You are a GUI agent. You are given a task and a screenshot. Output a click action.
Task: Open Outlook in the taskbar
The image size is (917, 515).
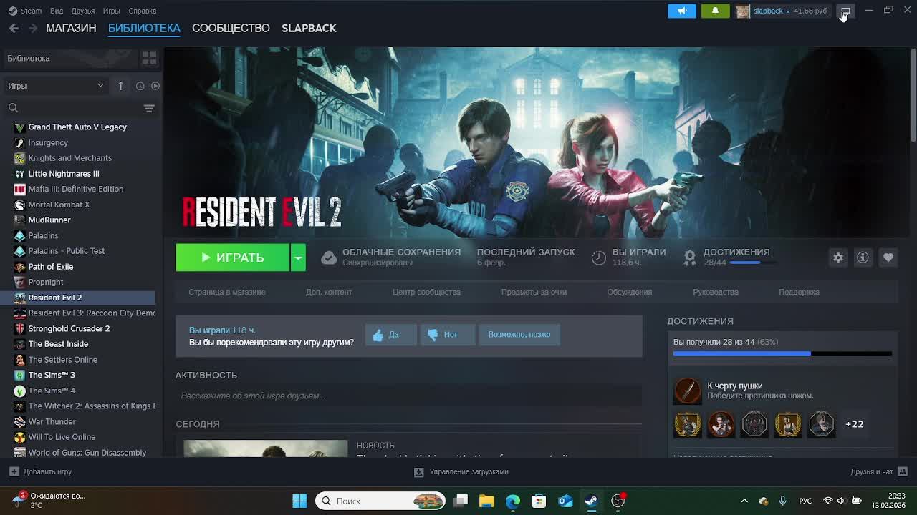(x=565, y=501)
